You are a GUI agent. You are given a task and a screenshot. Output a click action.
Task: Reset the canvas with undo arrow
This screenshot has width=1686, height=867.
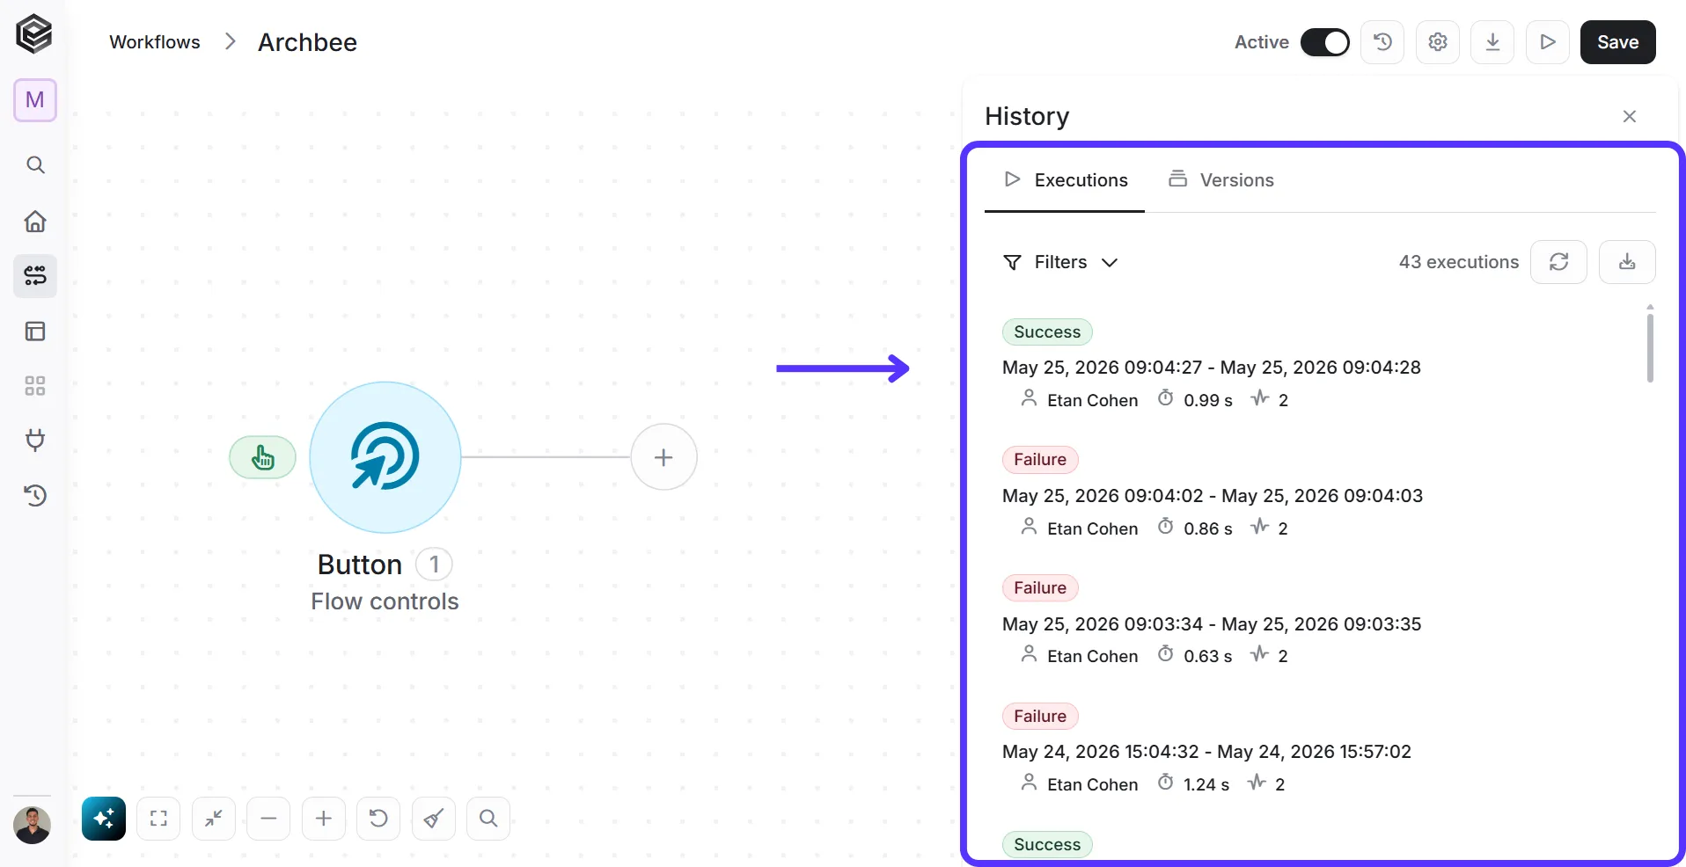(378, 819)
